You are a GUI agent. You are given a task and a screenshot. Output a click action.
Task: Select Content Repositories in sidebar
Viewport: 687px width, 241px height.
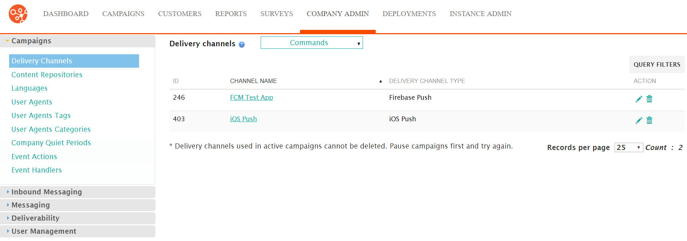(x=47, y=75)
